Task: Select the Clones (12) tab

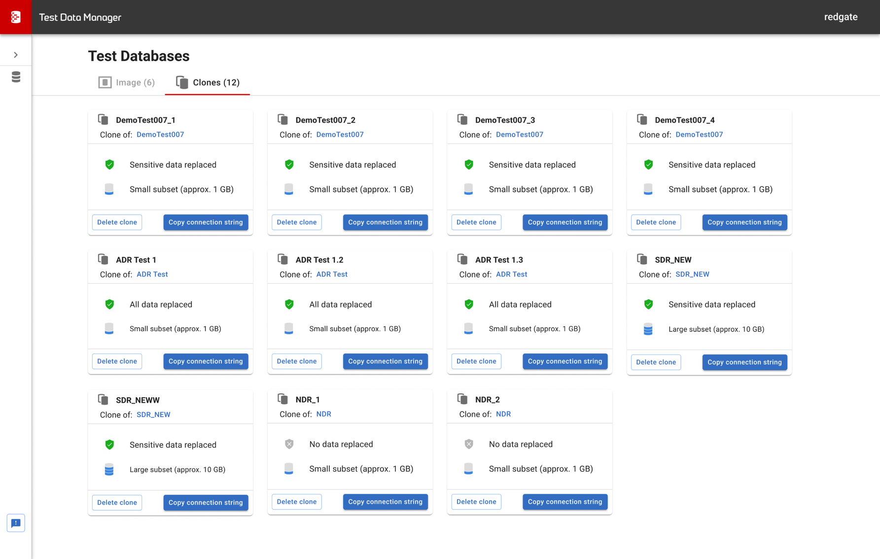Action: [x=208, y=82]
